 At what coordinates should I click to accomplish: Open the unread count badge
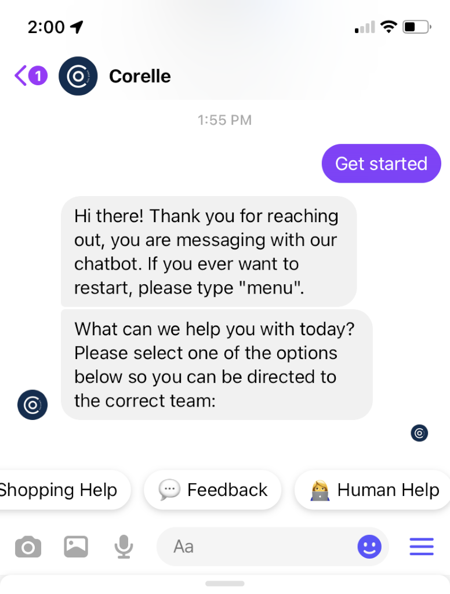point(38,76)
